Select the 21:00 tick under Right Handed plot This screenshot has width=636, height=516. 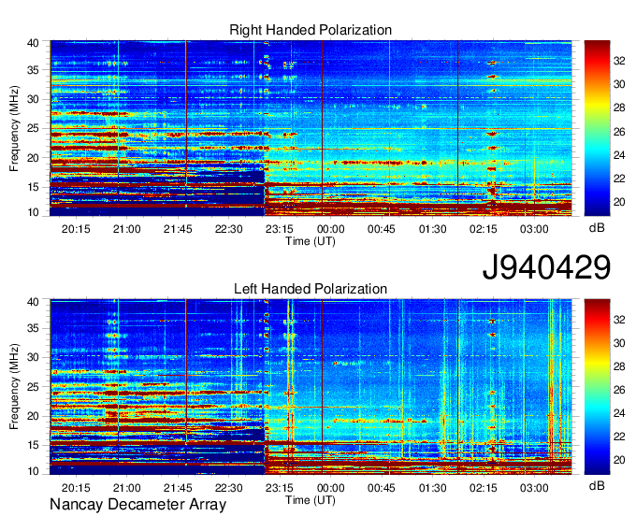click(126, 229)
